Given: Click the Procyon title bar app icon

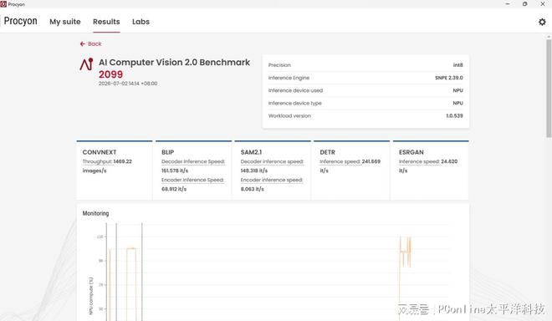Looking at the screenshot, I should 3,4.
